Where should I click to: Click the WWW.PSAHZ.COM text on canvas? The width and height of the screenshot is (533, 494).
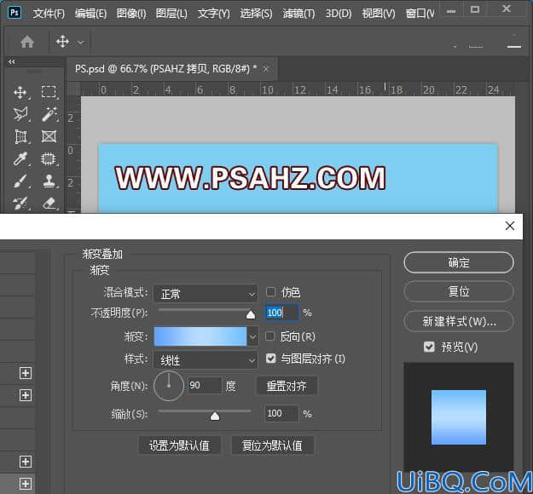click(250, 178)
